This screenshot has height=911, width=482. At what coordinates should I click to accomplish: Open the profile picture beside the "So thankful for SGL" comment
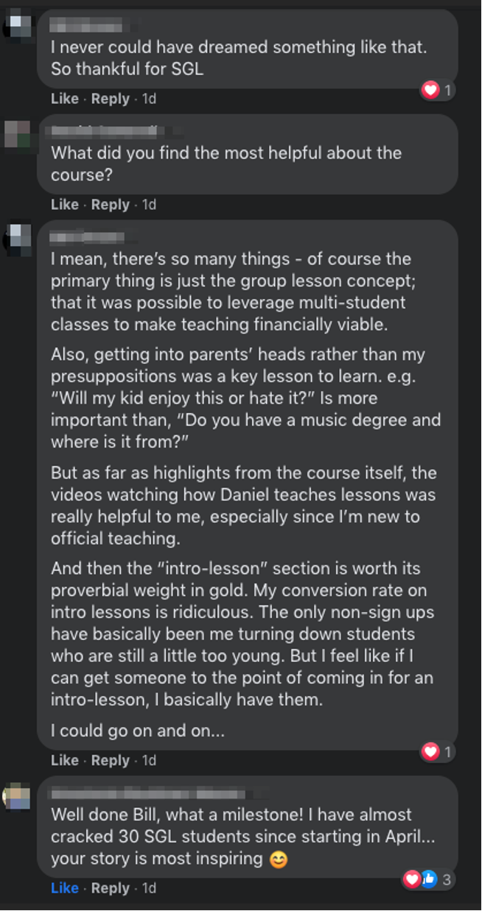[17, 27]
